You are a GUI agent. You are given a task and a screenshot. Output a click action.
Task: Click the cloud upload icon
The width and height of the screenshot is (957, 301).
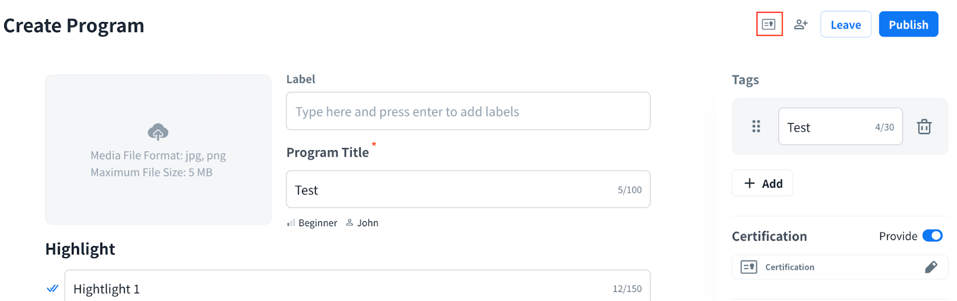click(x=158, y=132)
